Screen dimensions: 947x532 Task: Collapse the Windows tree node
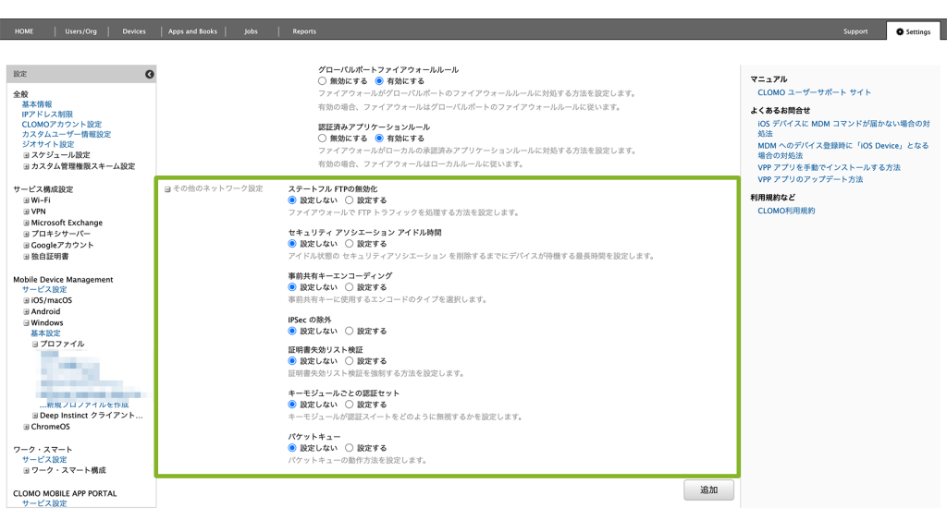(27, 323)
